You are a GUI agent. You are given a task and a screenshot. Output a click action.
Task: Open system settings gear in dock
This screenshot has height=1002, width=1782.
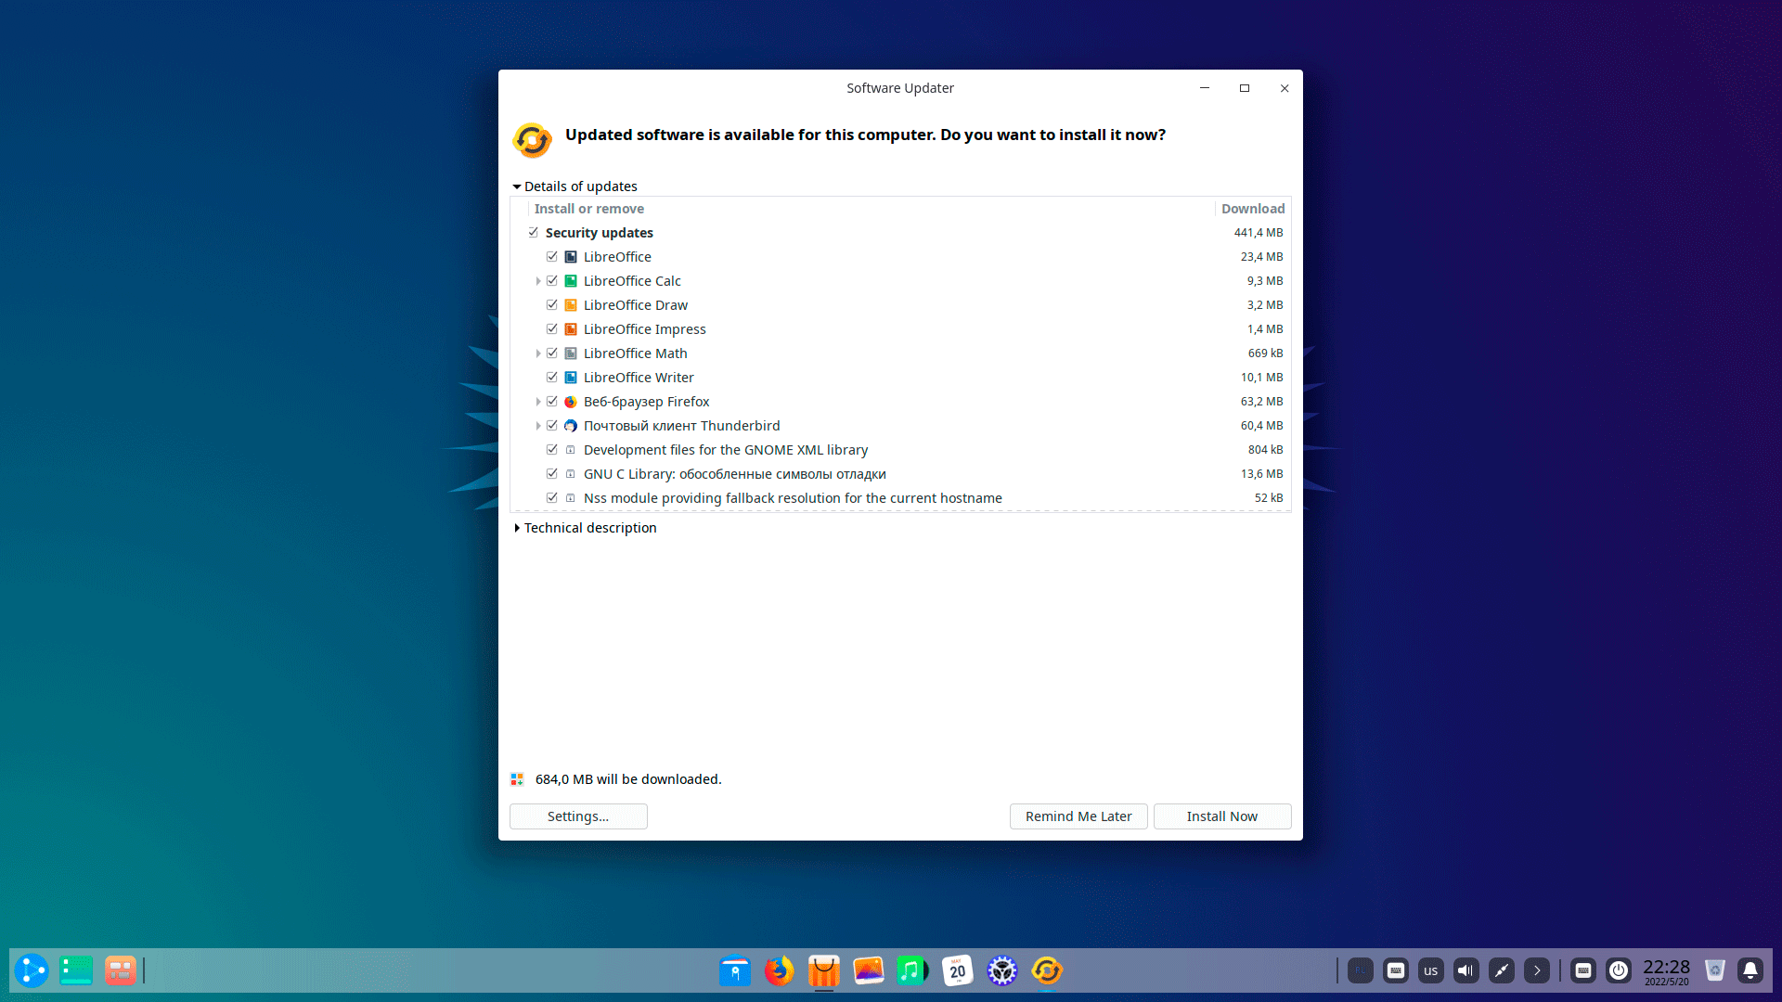click(1001, 970)
